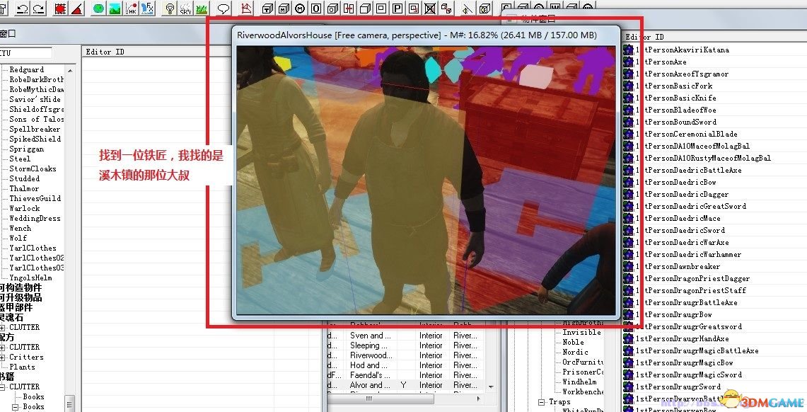Select 1stPersonAkaviriKatana in the object list
The image size is (807, 412).
click(x=682, y=50)
